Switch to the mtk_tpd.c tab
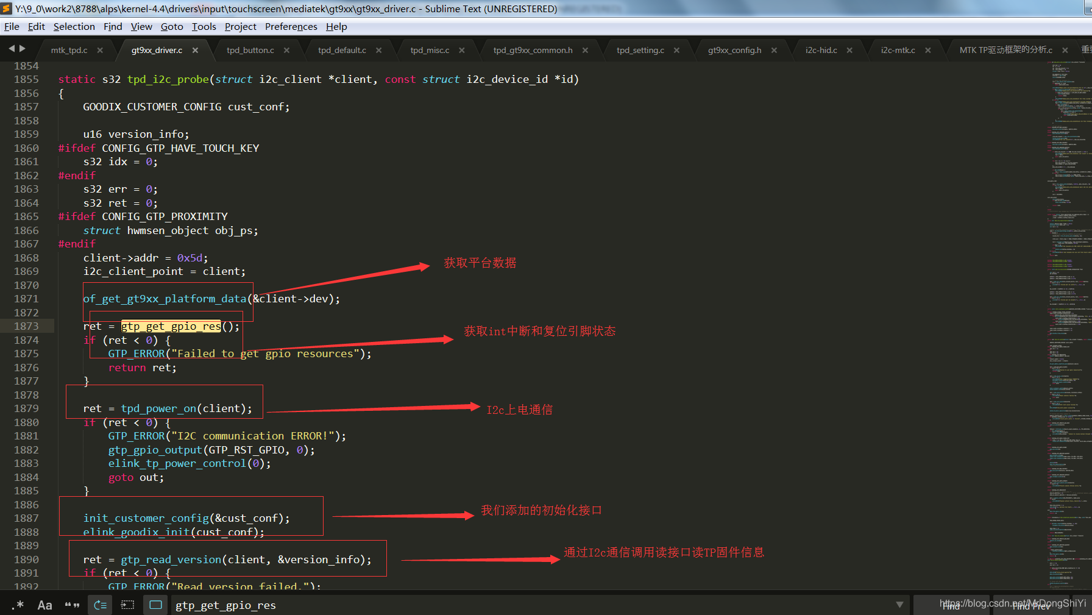The width and height of the screenshot is (1092, 615). 69,50
